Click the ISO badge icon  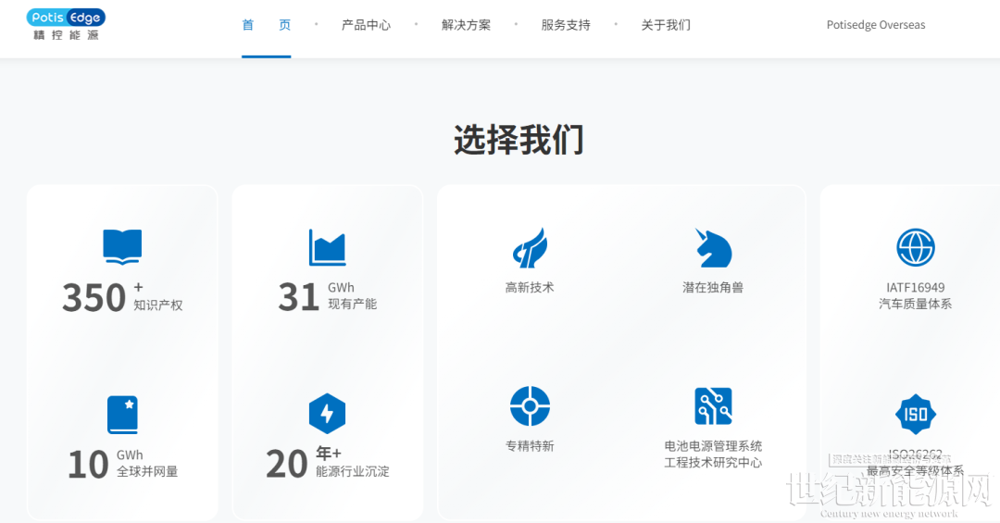pyautogui.click(x=915, y=414)
